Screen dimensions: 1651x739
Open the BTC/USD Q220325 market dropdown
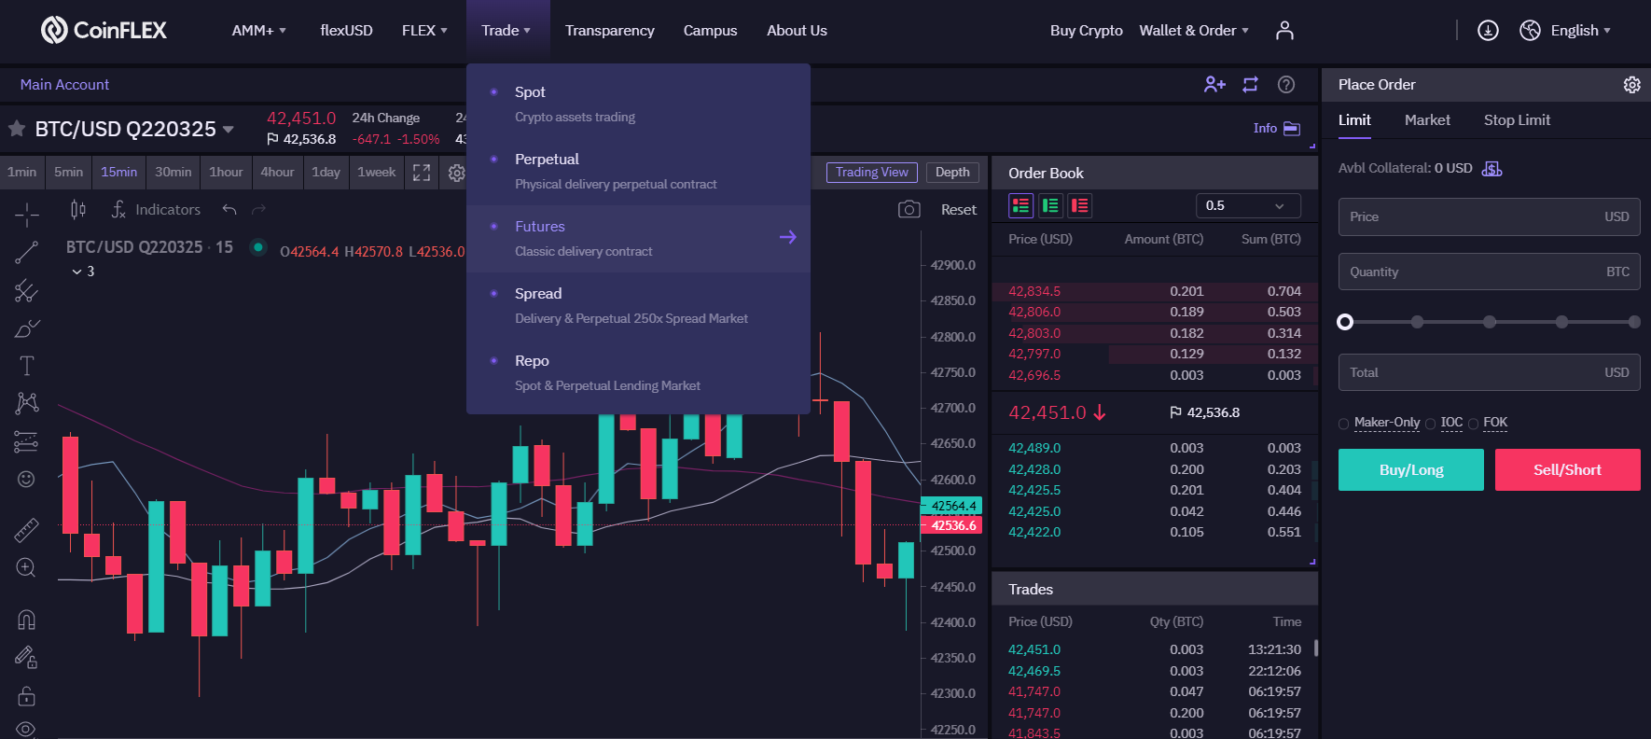point(228,129)
